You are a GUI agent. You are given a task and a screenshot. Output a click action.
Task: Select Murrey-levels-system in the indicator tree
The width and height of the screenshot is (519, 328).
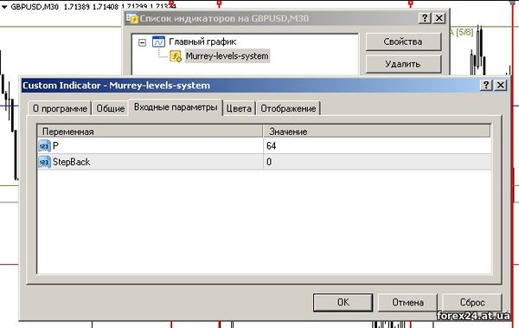(227, 56)
